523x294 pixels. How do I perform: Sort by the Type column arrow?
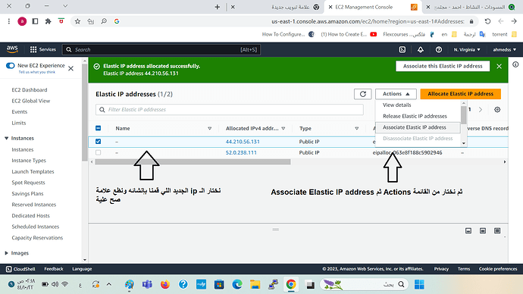click(356, 128)
